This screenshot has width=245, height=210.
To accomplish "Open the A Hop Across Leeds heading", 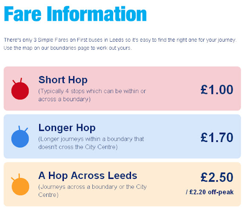I will click(x=88, y=176).
